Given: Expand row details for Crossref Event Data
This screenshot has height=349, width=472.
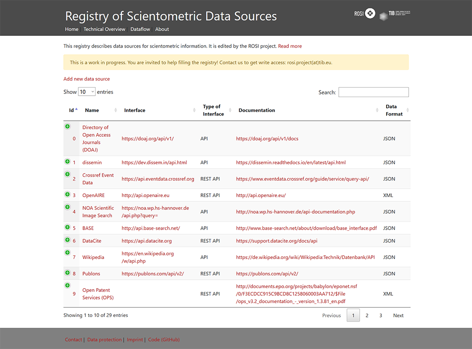Looking at the screenshot, I should [x=67, y=174].
